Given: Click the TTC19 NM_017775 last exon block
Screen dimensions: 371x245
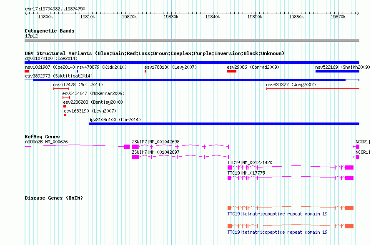Looking at the screenshot, I should click(349, 178).
